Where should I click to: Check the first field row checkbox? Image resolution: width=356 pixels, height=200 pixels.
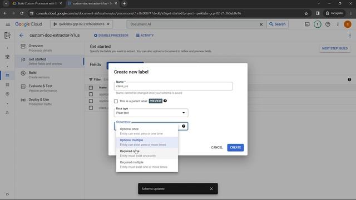click(91, 94)
